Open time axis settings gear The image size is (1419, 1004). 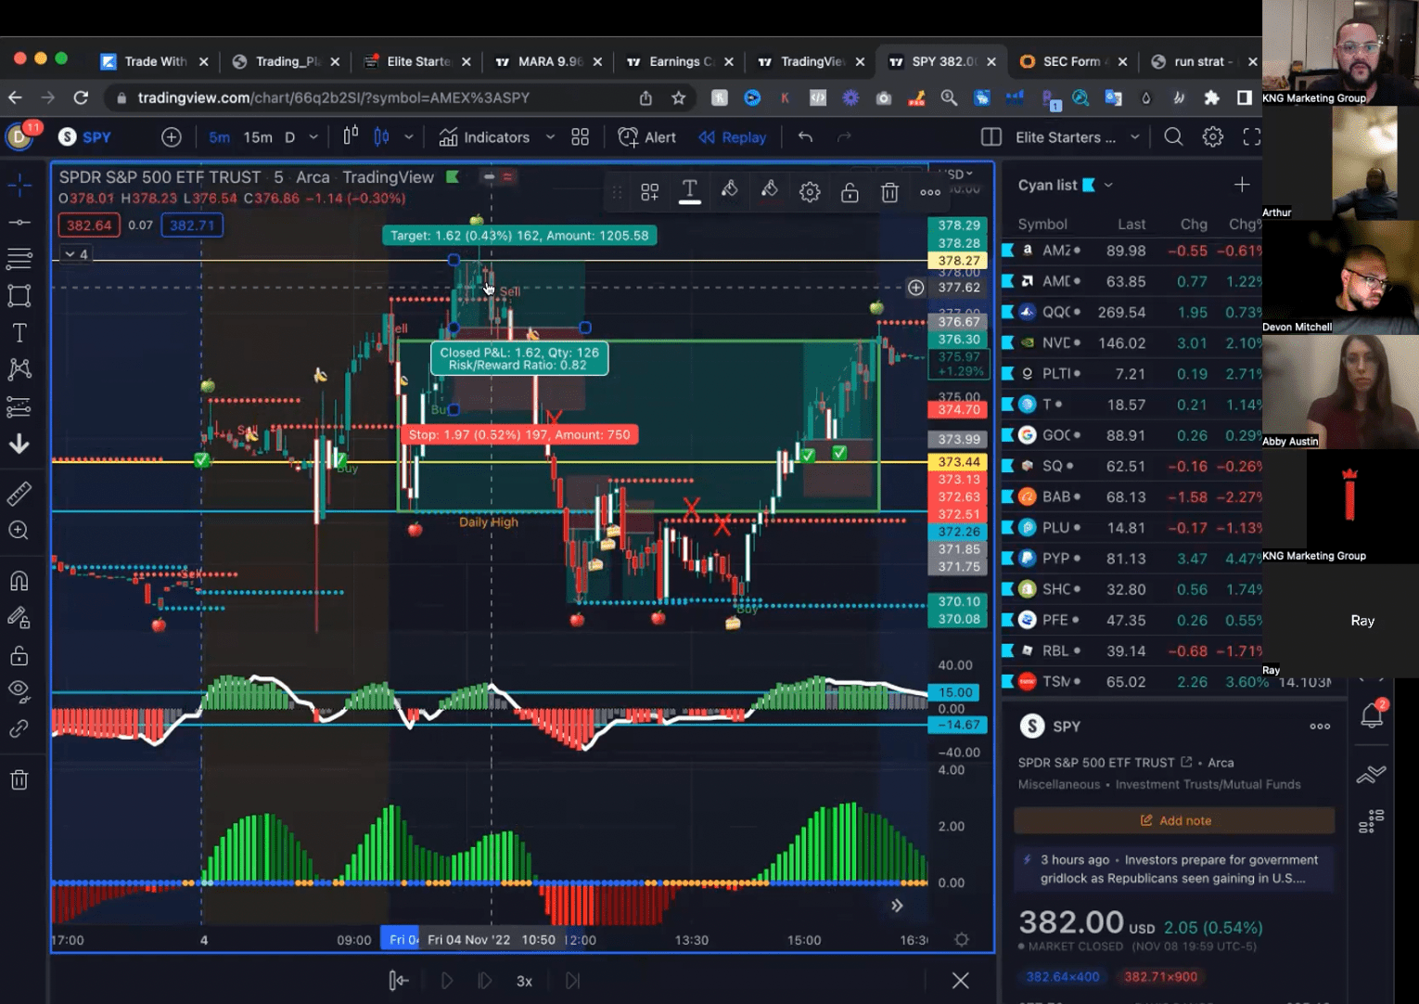tap(962, 939)
